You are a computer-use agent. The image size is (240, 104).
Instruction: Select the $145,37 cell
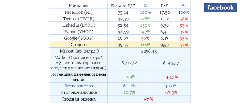pos(171,63)
